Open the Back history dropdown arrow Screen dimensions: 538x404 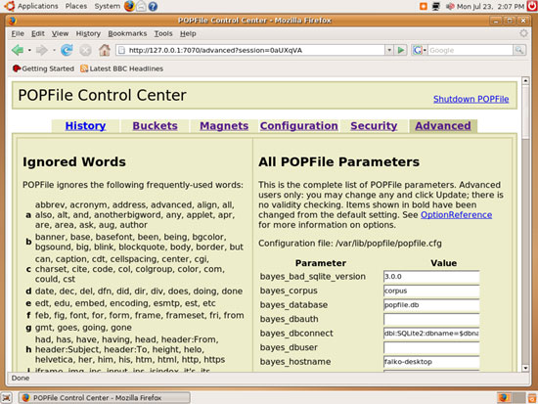29,50
